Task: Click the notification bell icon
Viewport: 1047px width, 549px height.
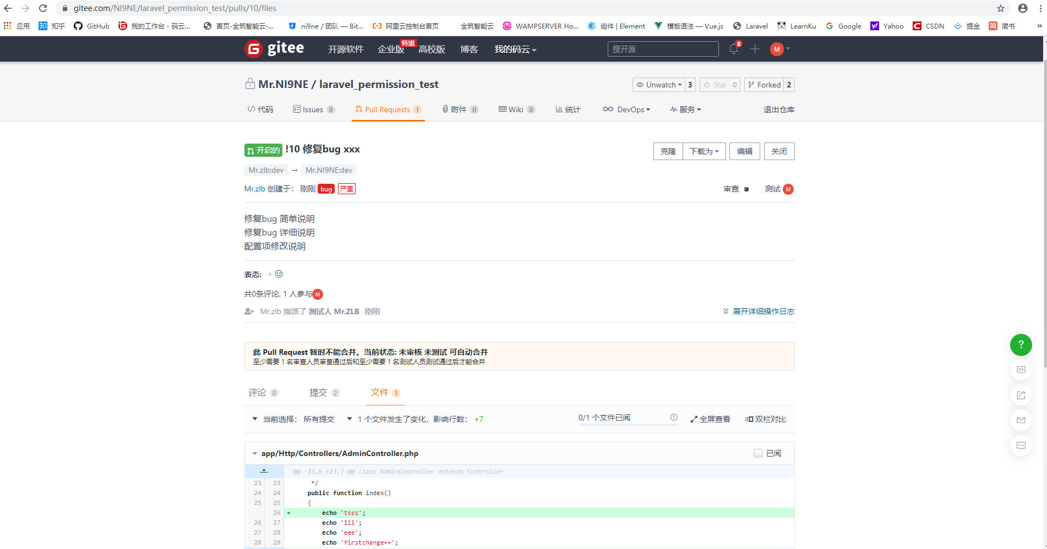Action: [x=733, y=49]
